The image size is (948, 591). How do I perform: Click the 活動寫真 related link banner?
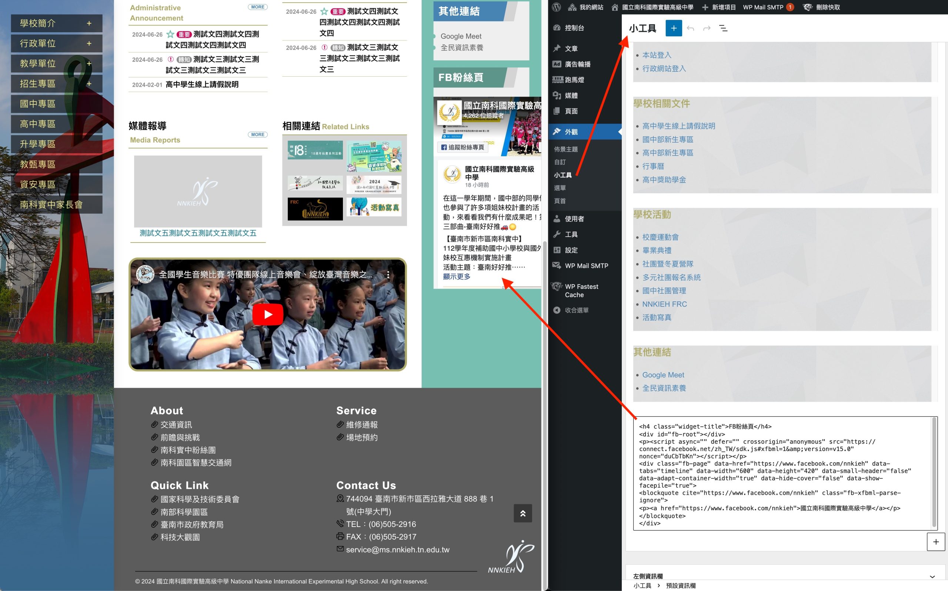pos(374,207)
